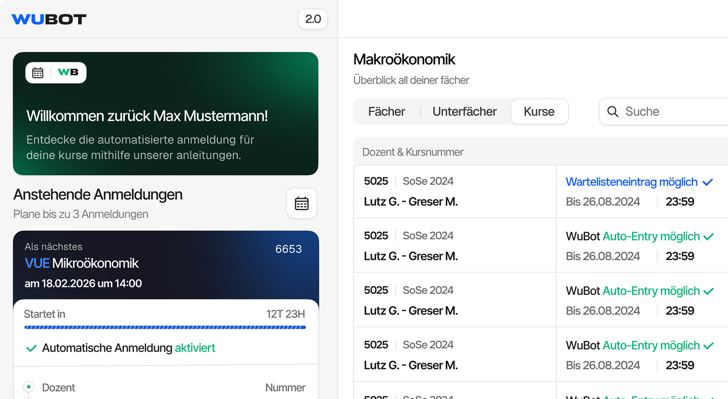728x399 pixels.
Task: Open calendar button beside Anstehende Anmeldungen
Action: [301, 203]
